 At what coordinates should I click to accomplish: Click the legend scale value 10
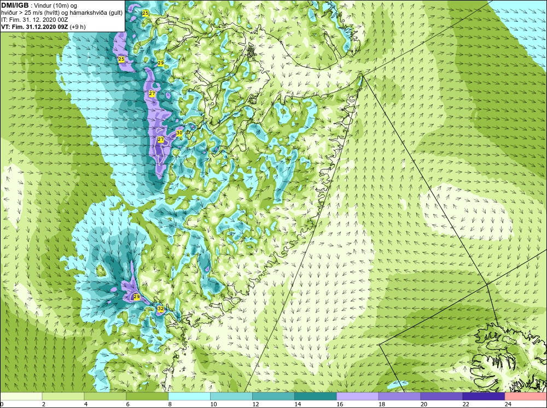213,404
